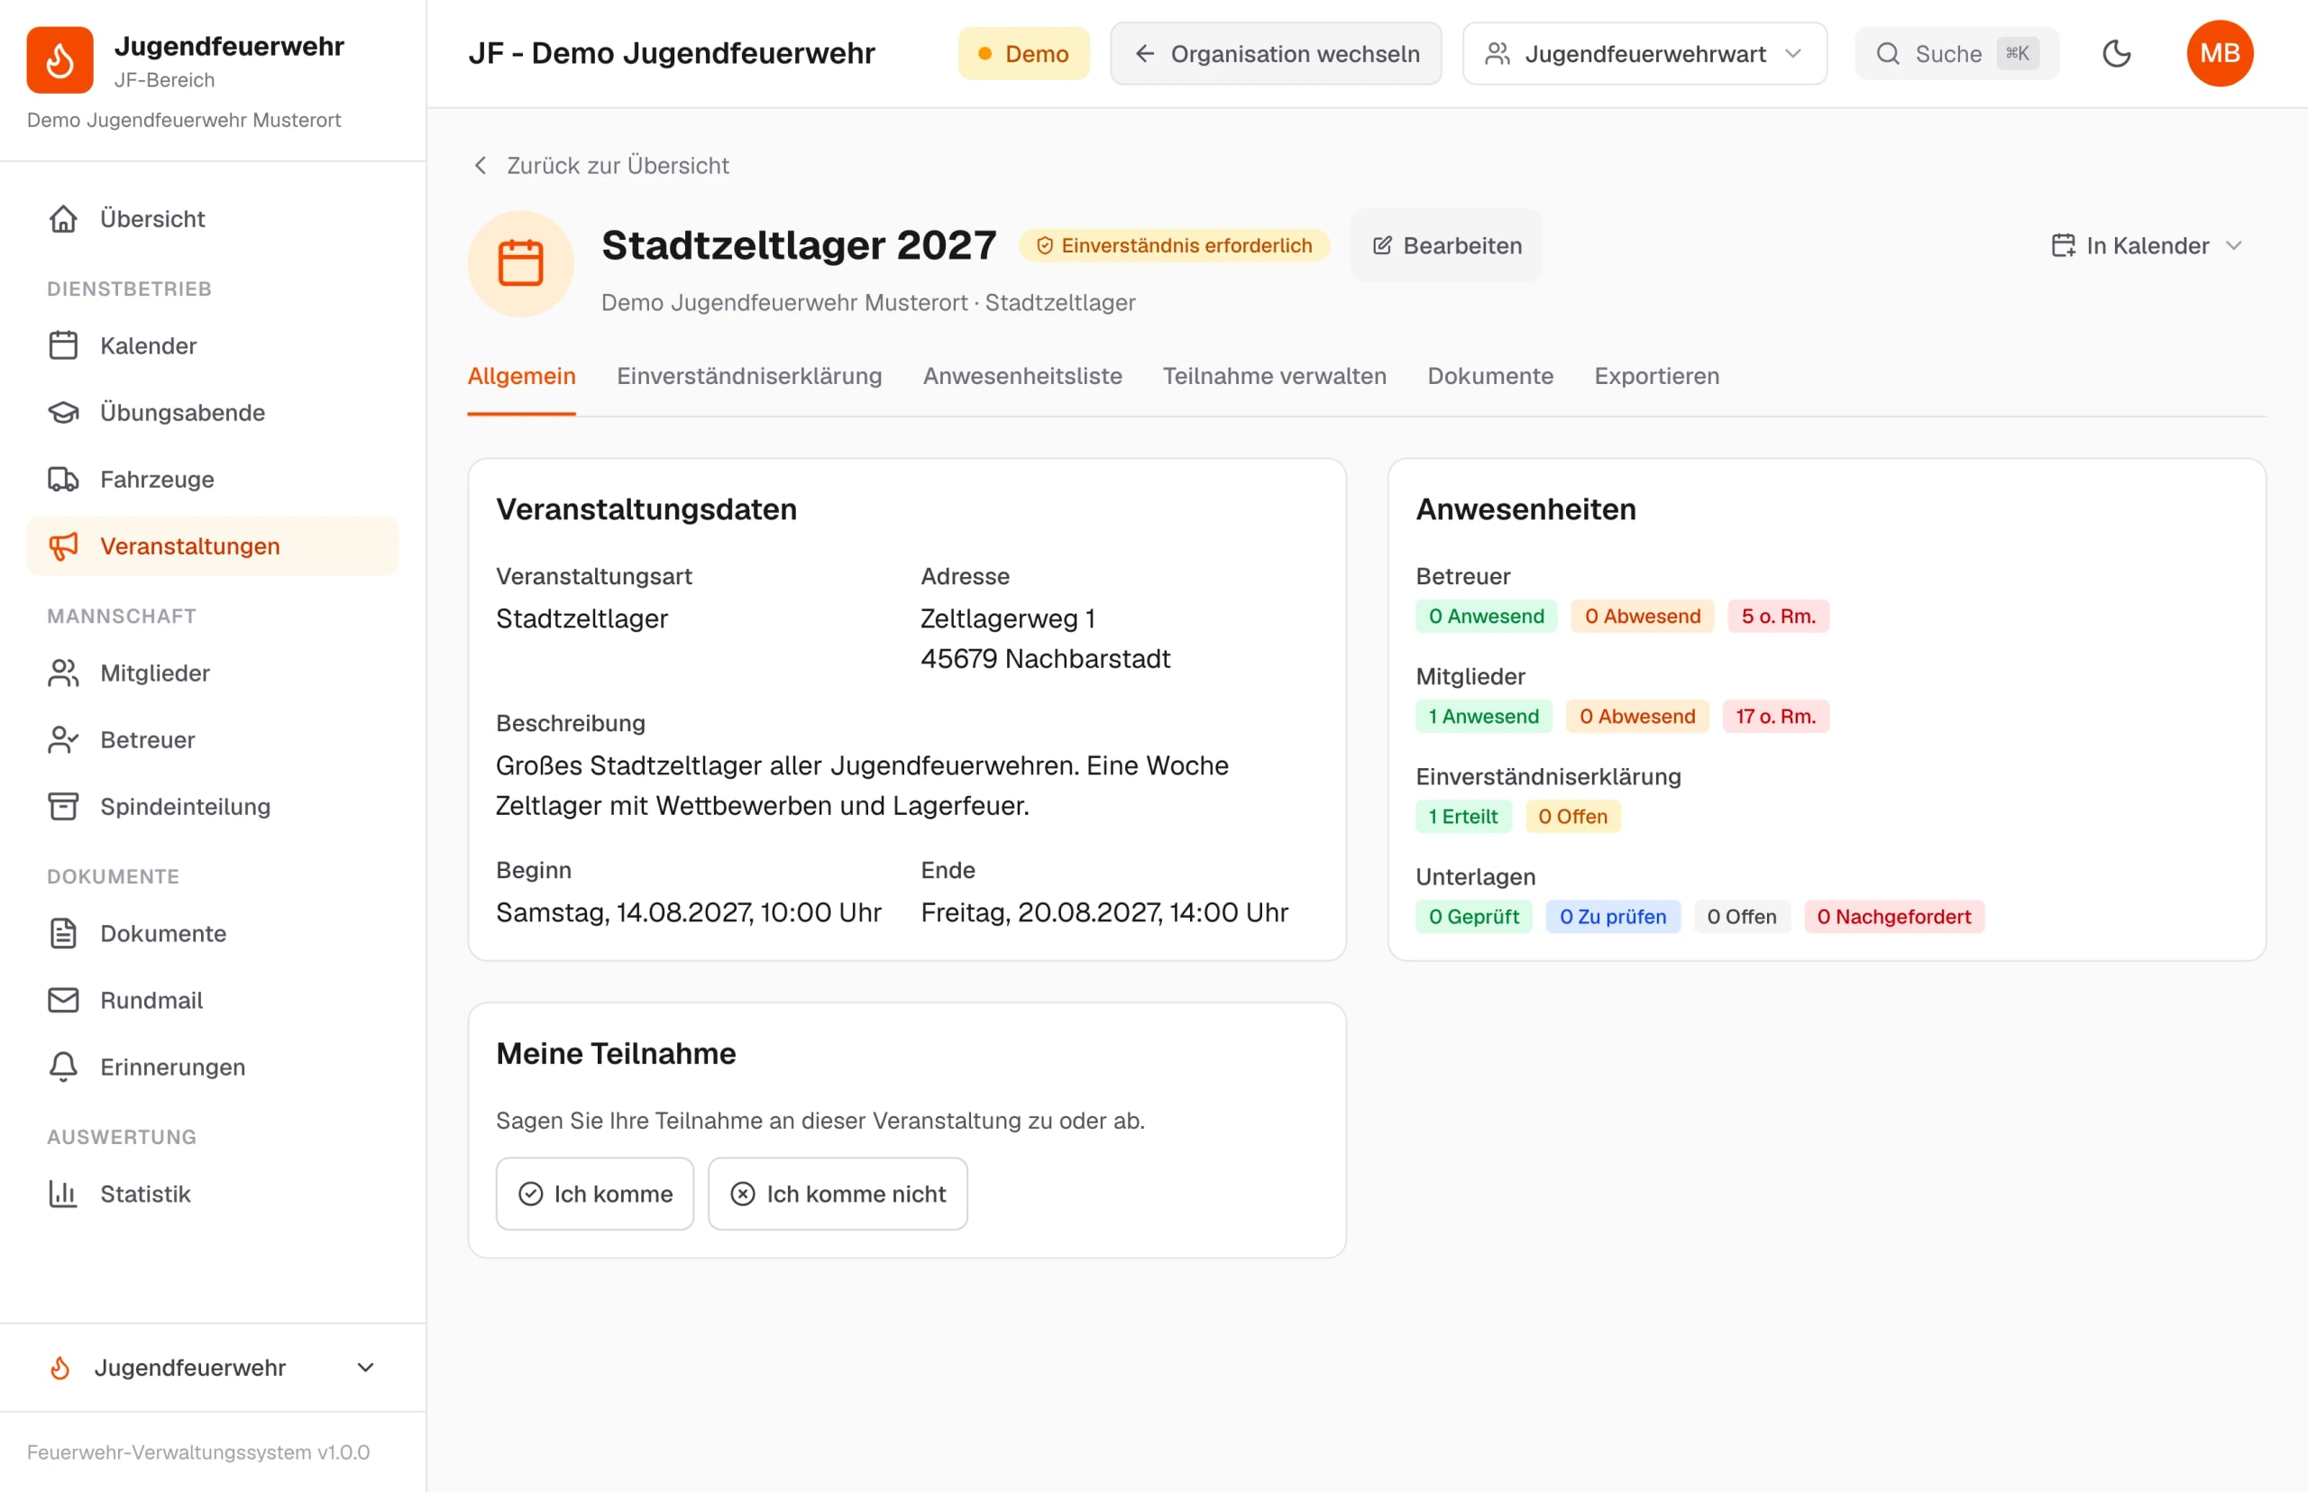Screen dimensions: 2308x1492
Task: Open Betreuer user-check icon
Action: pos(63,740)
